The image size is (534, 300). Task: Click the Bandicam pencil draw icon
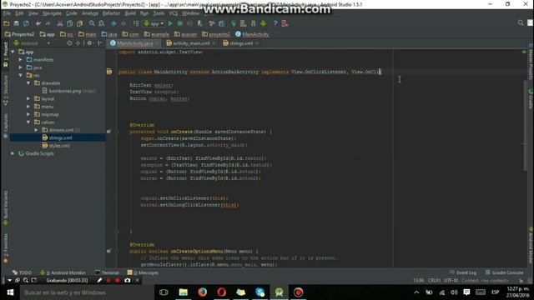(99, 280)
